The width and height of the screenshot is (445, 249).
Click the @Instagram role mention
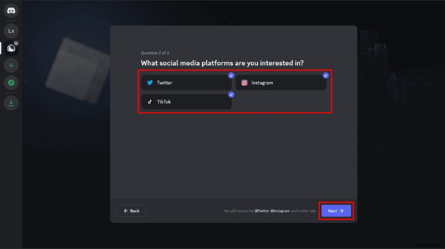coord(280,211)
